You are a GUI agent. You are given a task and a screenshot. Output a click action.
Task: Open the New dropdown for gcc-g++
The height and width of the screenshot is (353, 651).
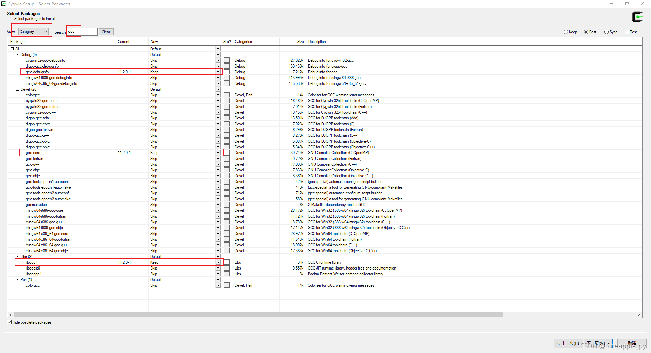click(x=218, y=164)
